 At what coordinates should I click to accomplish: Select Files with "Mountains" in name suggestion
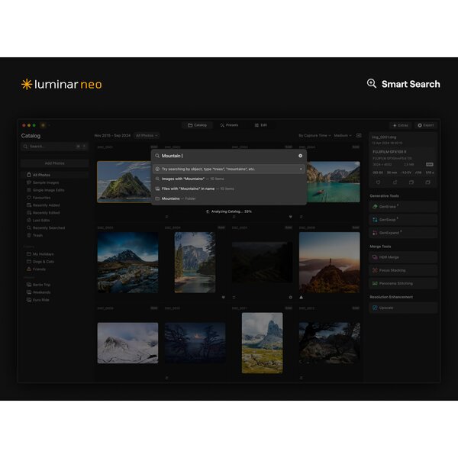coord(229,189)
